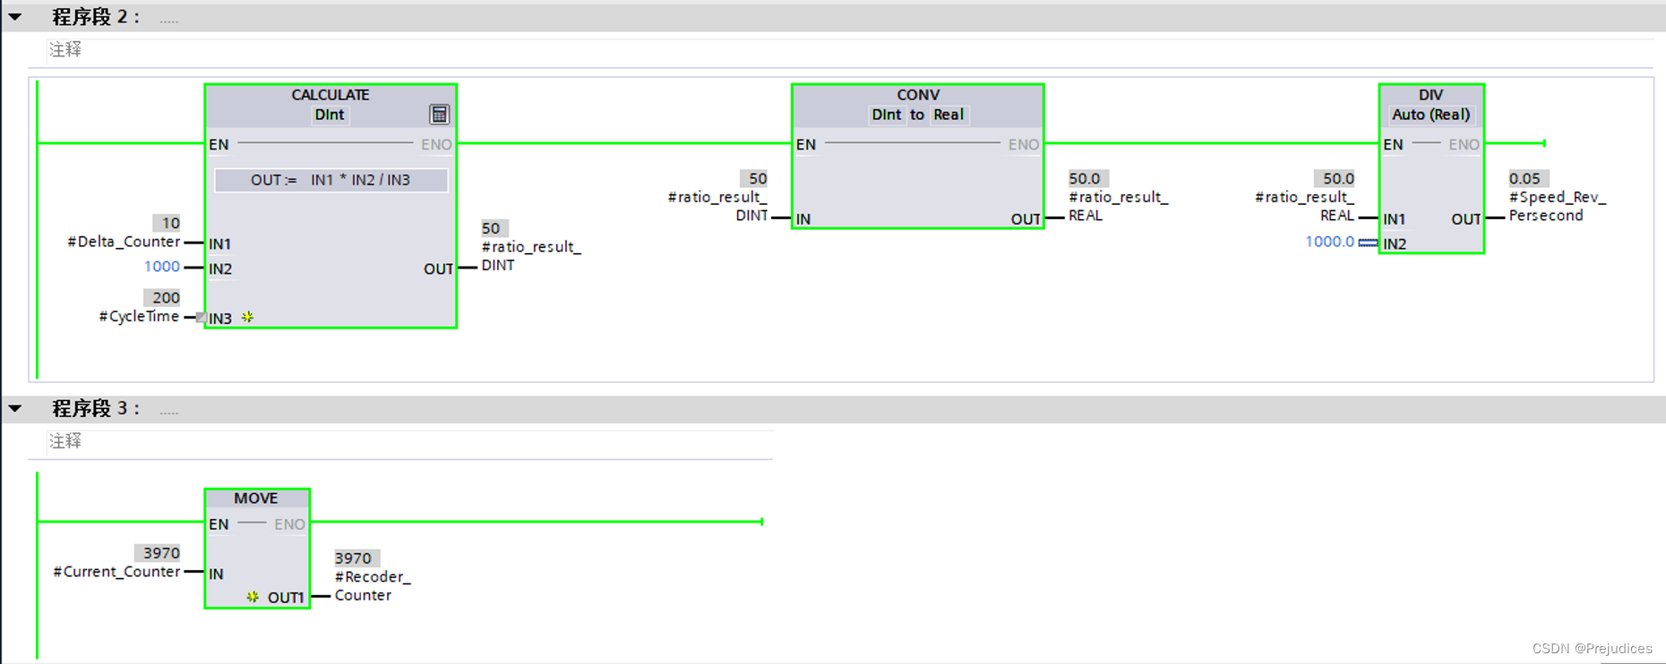This screenshot has height=664, width=1666.
Task: Select #ratio_result_REAL at DIV IN1
Action: tap(1305, 206)
